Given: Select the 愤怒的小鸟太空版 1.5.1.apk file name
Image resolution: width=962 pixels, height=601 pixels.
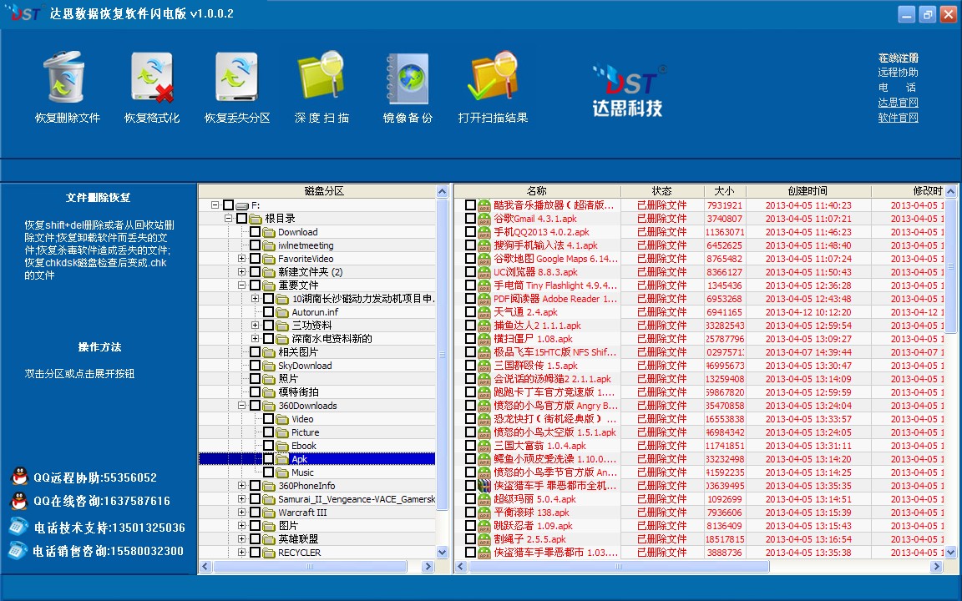Looking at the screenshot, I should click(554, 432).
